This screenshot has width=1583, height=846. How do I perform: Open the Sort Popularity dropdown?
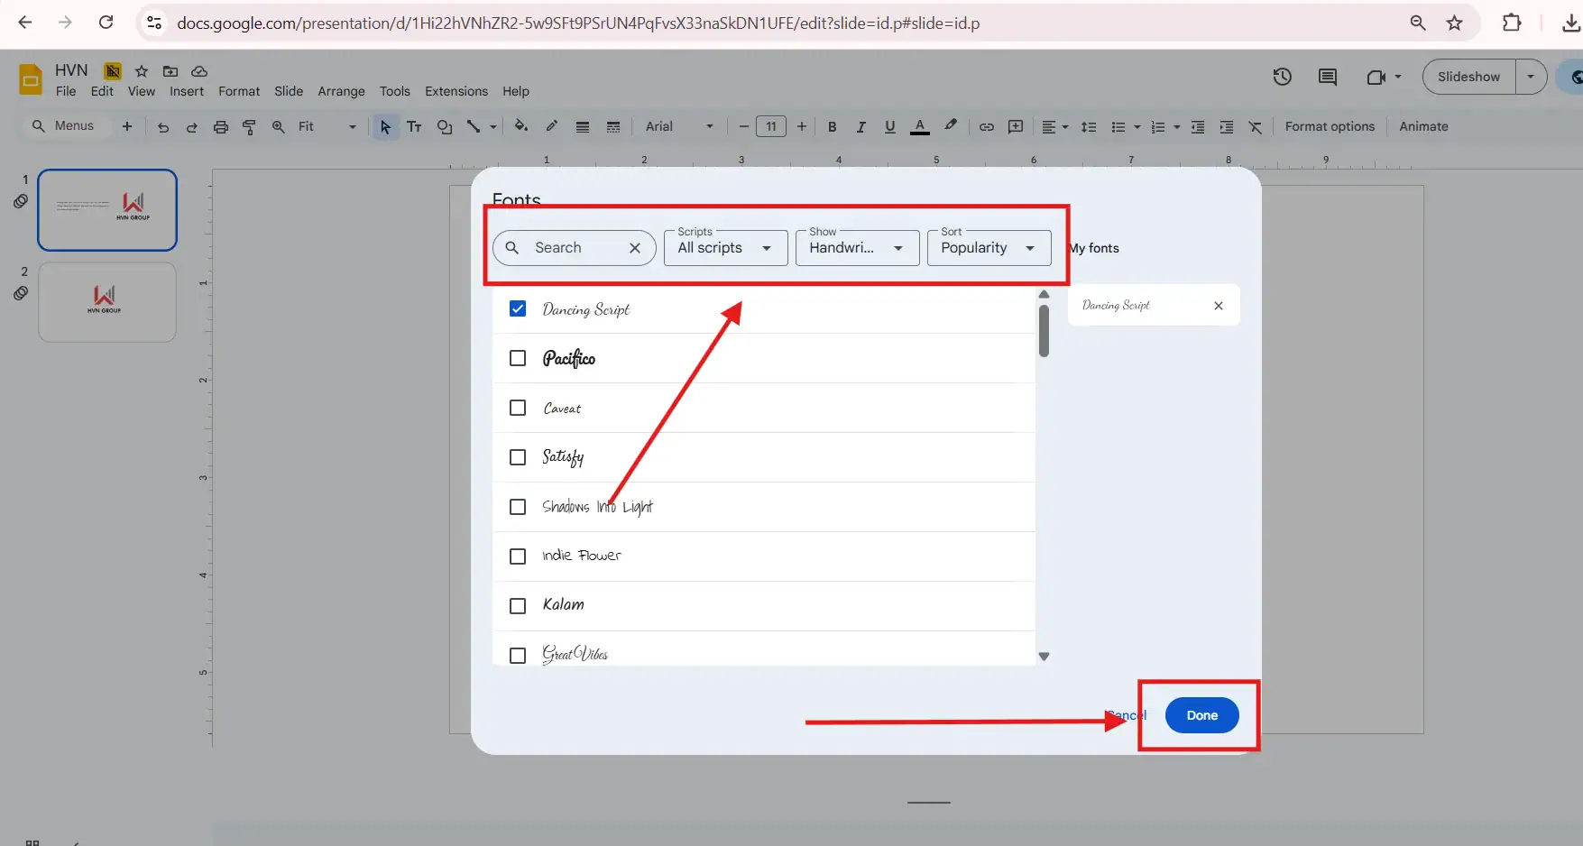pyautogui.click(x=988, y=247)
